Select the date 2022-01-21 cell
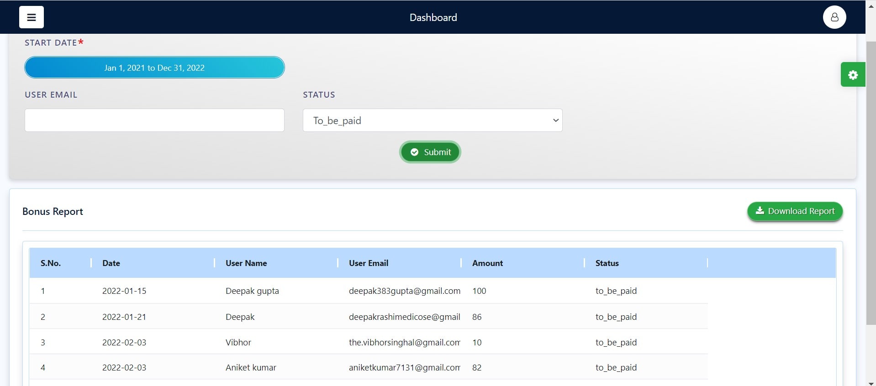 [124, 317]
